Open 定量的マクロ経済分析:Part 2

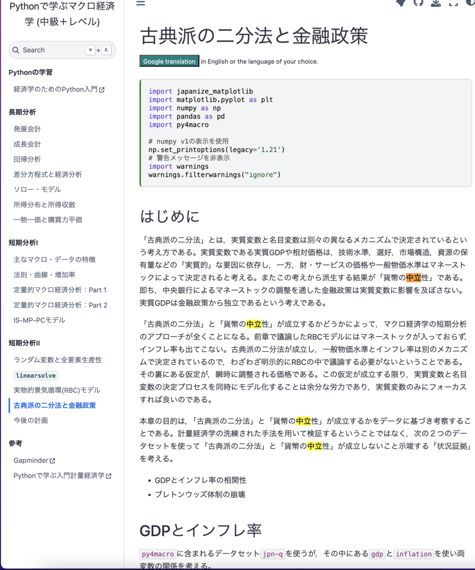[60, 305]
